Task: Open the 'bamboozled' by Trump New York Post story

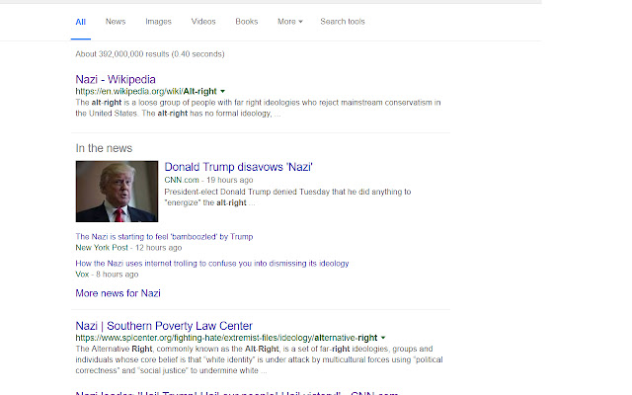Action: pyautogui.click(x=164, y=237)
